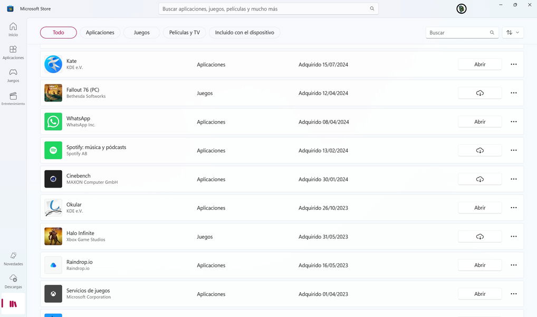Open more options for Servicios de juegos
Screen dimensions: 537x317
click(x=514, y=294)
